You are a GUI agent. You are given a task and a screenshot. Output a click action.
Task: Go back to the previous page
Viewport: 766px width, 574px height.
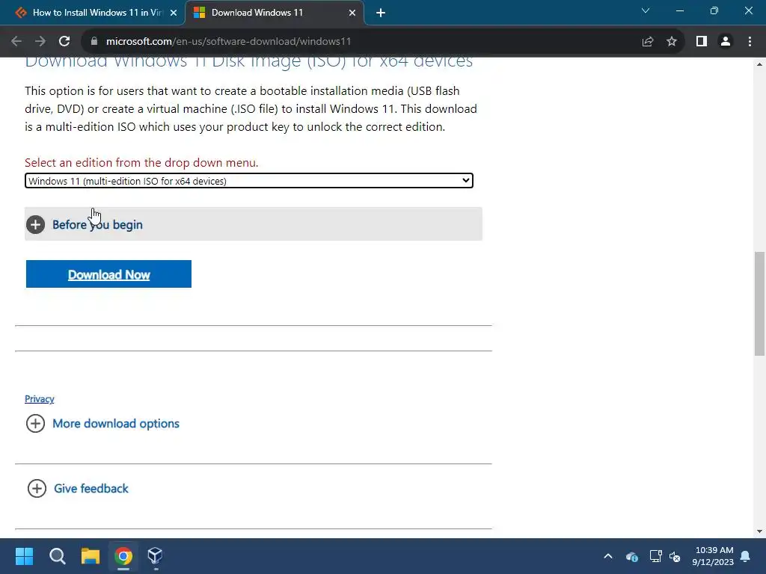tap(16, 42)
